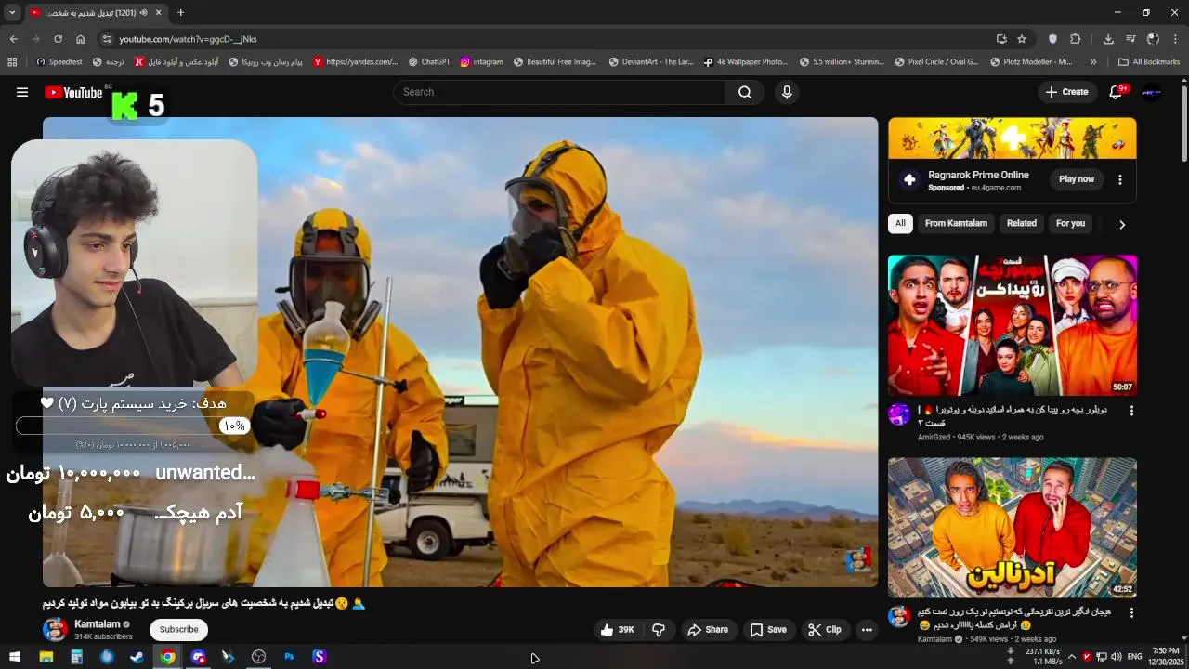Open the account avatar menu
The image size is (1189, 669).
coord(1152,92)
